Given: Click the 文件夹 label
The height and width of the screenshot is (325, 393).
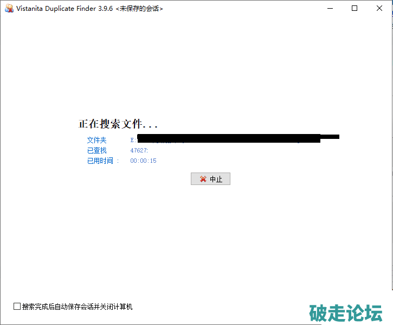Looking at the screenshot, I should 96,140.
